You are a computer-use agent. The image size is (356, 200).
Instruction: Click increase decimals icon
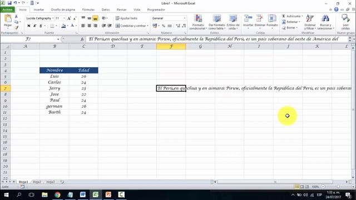pyautogui.click(x=178, y=26)
